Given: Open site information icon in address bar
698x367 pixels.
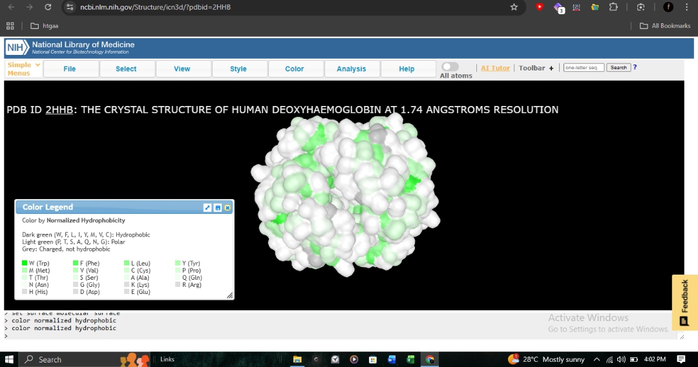Looking at the screenshot, I should coord(69,7).
